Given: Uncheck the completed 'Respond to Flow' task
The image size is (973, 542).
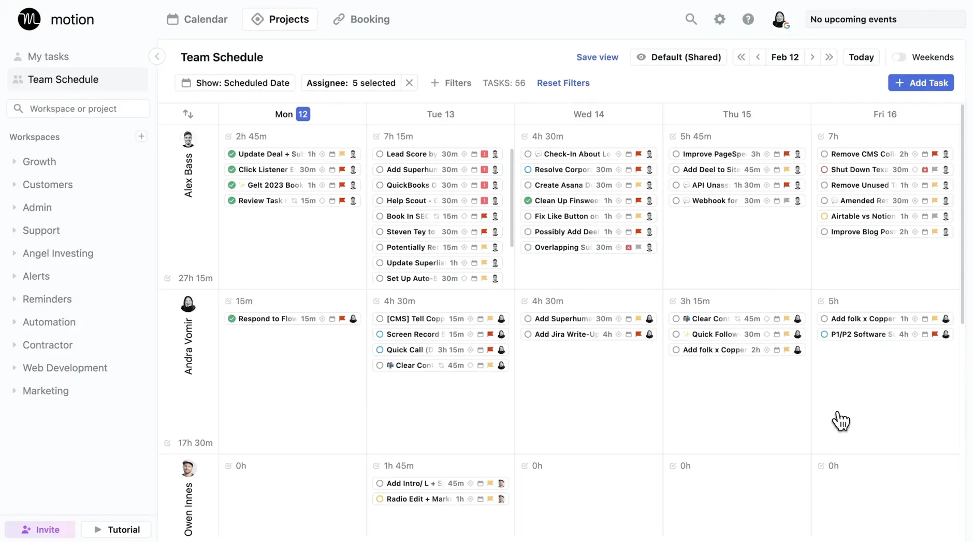Looking at the screenshot, I should tap(231, 319).
